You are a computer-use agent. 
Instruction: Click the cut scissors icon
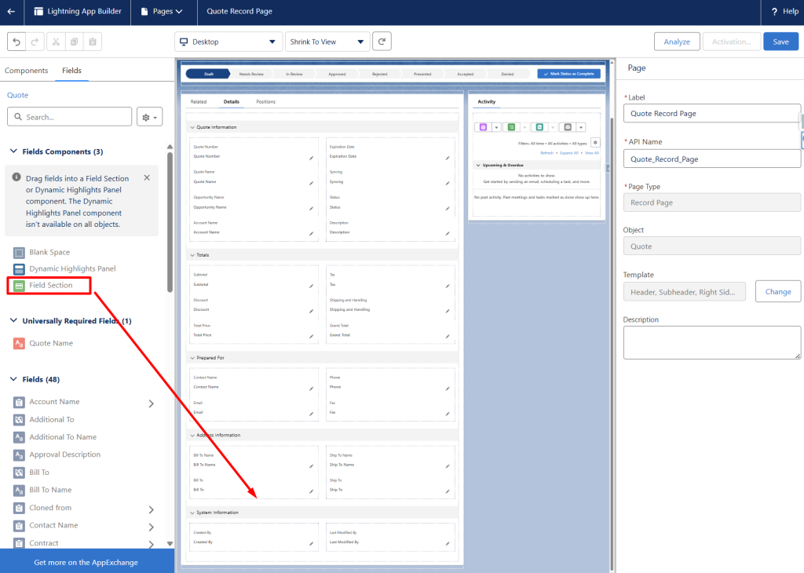click(x=56, y=42)
